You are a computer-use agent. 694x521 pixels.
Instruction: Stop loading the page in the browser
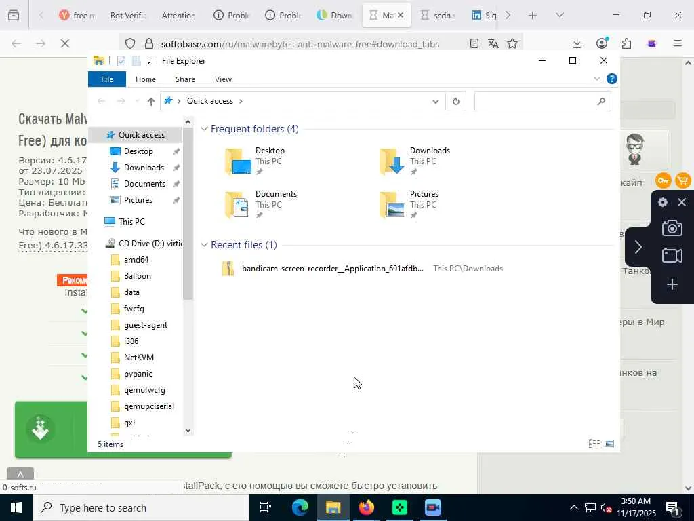pyautogui.click(x=65, y=43)
